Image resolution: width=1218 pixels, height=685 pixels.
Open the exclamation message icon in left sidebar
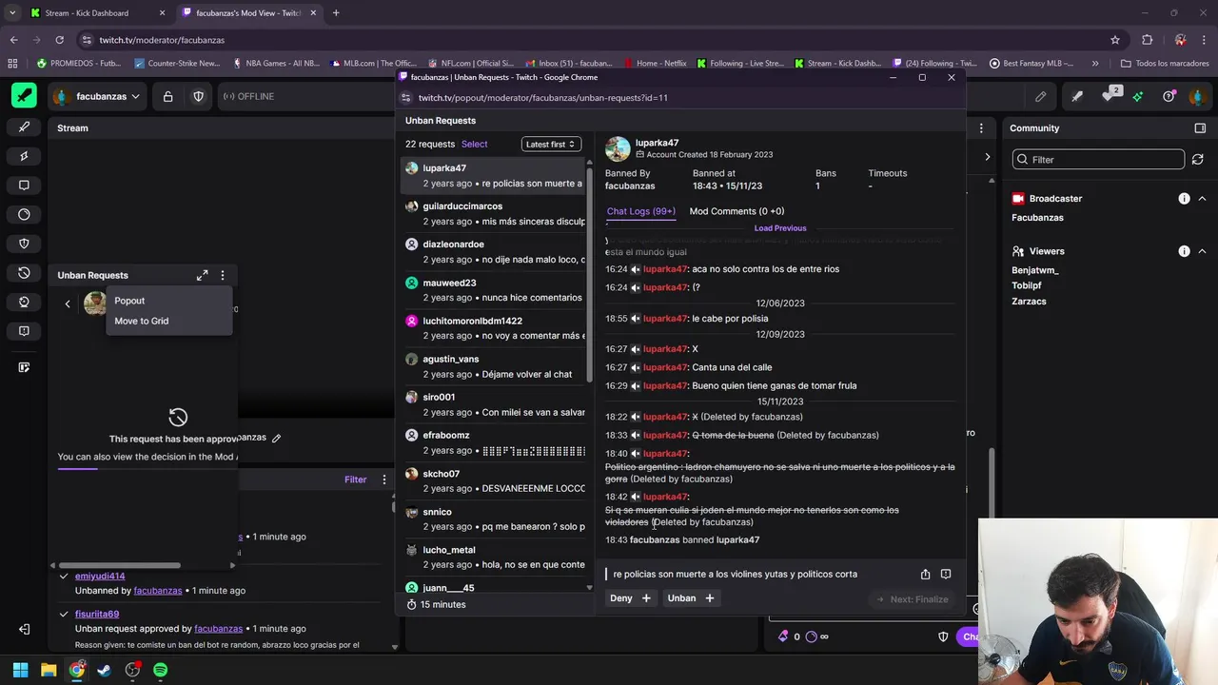[x=24, y=331]
